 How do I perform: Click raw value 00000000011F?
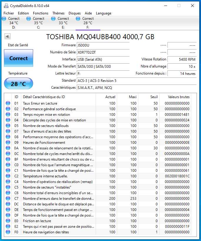click(177, 226)
